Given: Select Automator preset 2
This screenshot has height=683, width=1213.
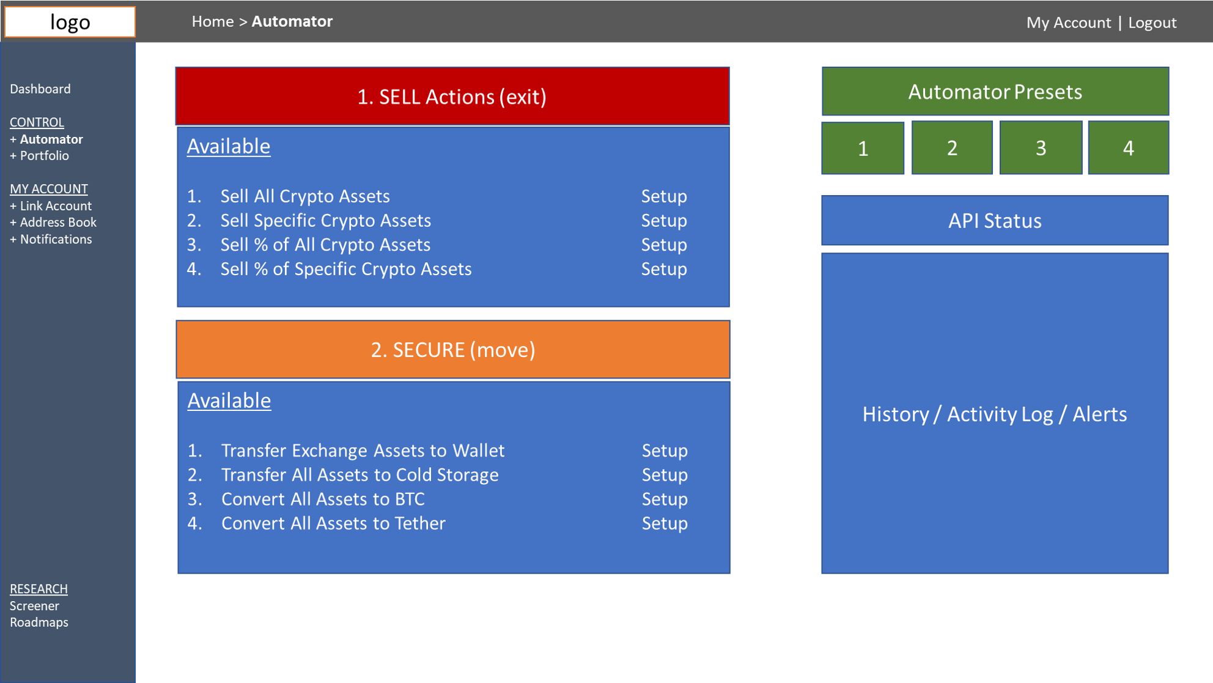Looking at the screenshot, I should [952, 148].
